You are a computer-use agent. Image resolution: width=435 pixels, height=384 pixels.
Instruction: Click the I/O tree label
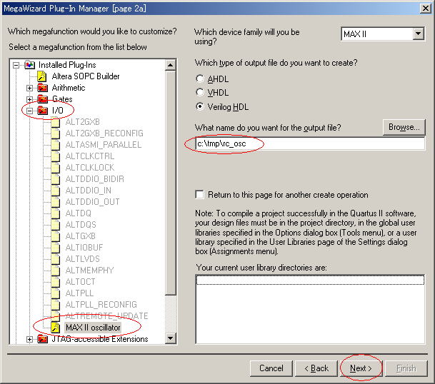coord(58,111)
